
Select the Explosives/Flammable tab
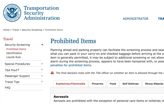[x=71, y=84]
